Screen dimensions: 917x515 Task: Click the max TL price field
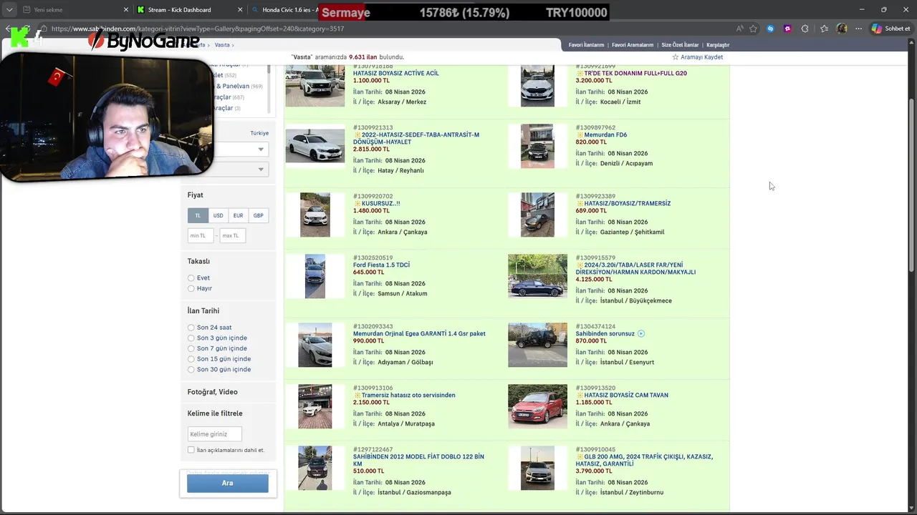tap(233, 235)
